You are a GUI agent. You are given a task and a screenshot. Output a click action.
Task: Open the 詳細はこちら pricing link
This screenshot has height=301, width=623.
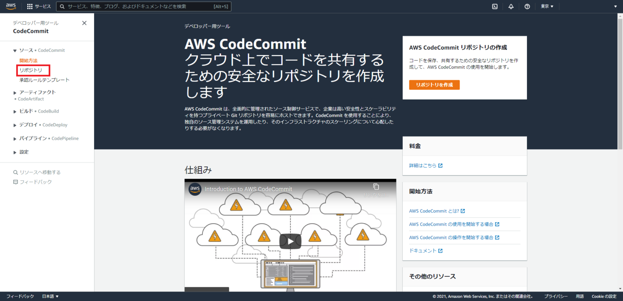tap(423, 165)
